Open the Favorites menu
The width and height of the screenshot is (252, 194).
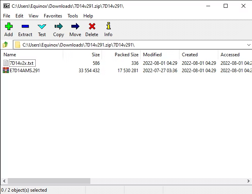(53, 16)
